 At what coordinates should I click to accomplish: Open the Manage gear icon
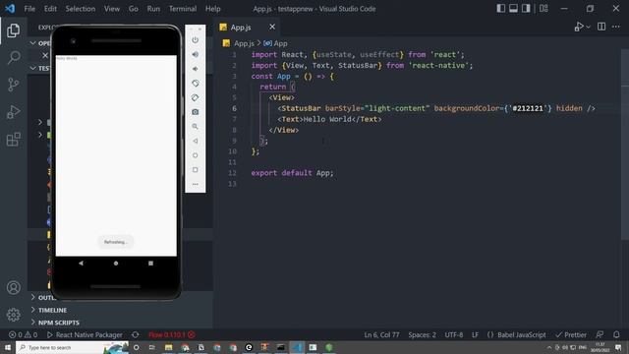13,315
